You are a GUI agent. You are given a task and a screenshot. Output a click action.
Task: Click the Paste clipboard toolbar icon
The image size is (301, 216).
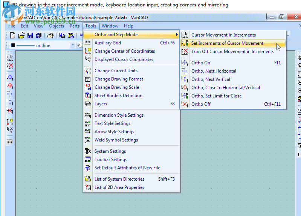71,35
